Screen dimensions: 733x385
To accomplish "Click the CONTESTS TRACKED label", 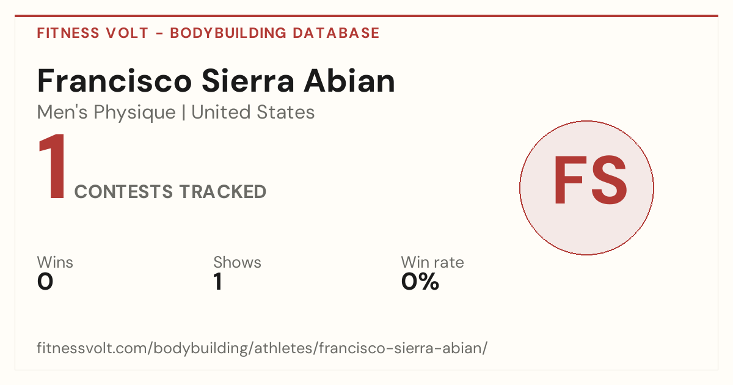I will (170, 192).
